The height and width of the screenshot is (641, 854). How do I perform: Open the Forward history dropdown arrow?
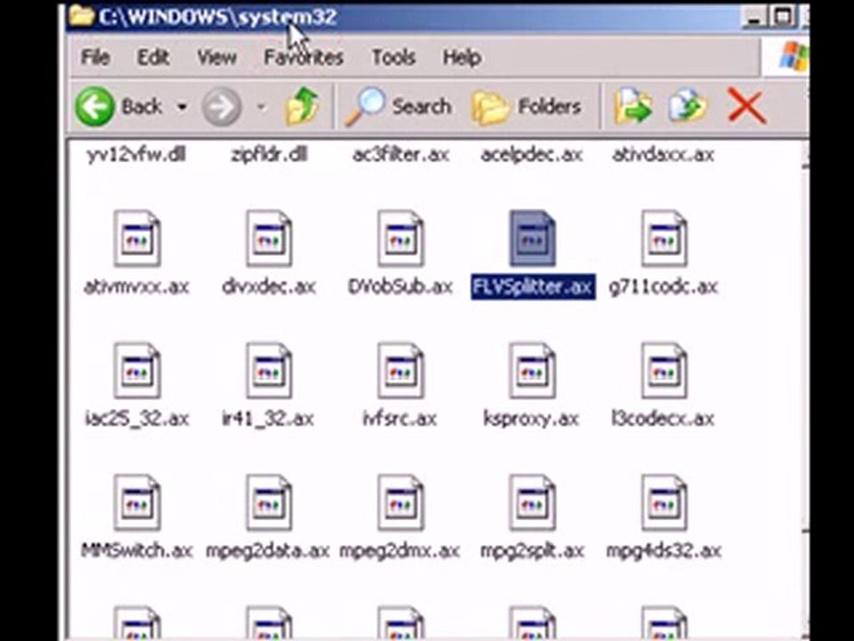pos(262,107)
